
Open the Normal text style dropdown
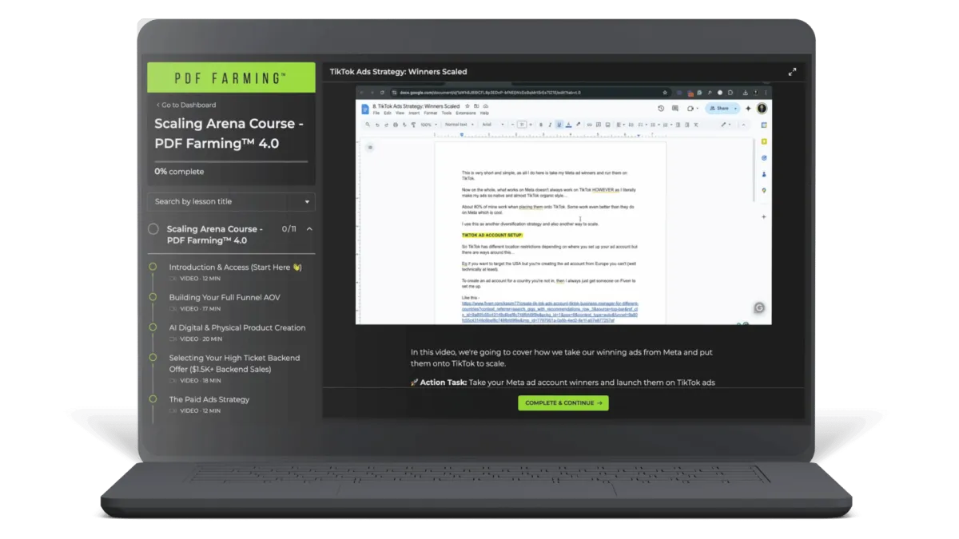tap(459, 125)
